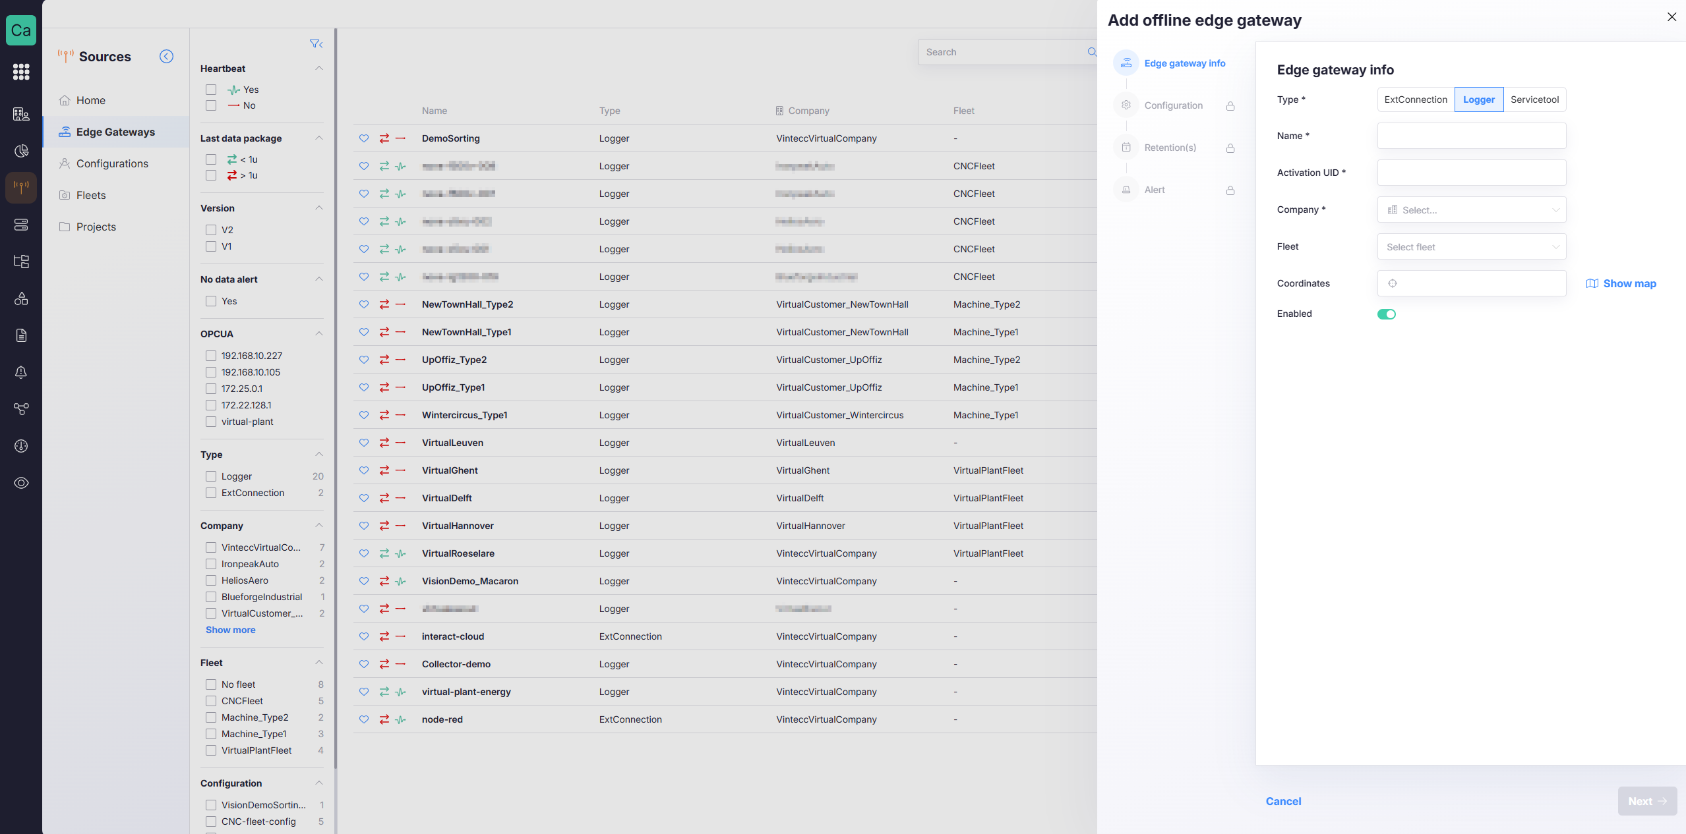Open the Select fleet dropdown
Image resolution: width=1686 pixels, height=834 pixels.
[x=1472, y=247]
